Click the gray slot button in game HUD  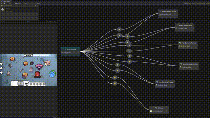(x=21, y=84)
